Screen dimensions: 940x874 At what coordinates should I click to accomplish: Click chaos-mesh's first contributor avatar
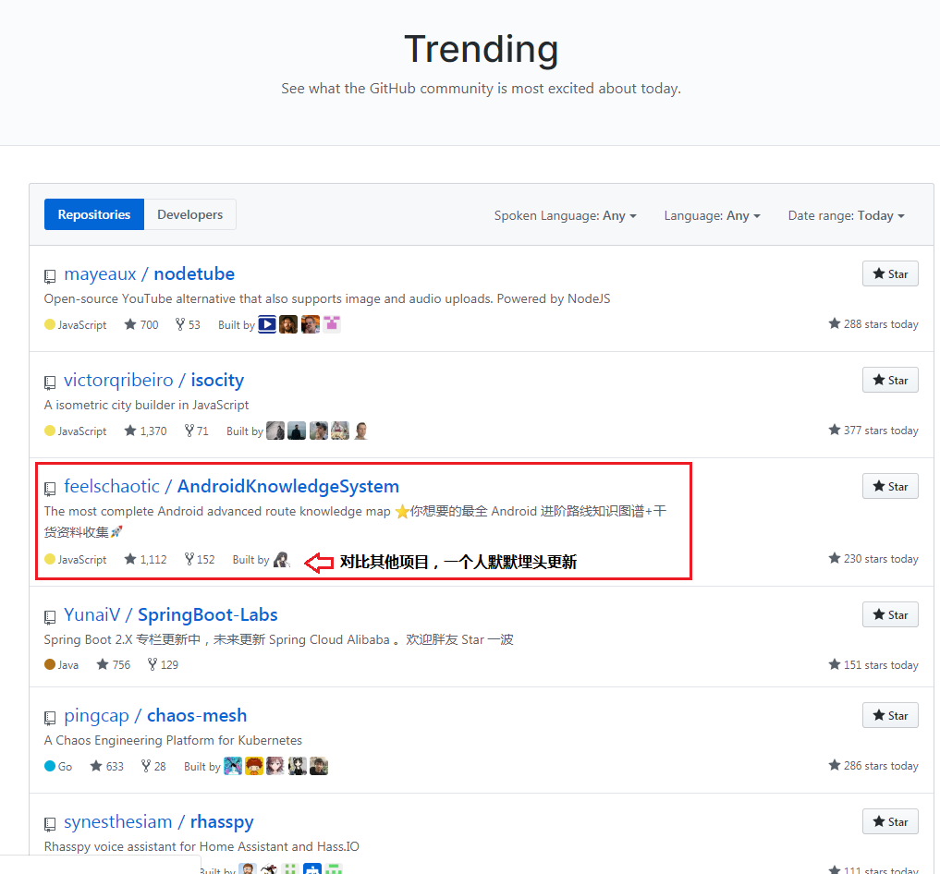point(233,766)
